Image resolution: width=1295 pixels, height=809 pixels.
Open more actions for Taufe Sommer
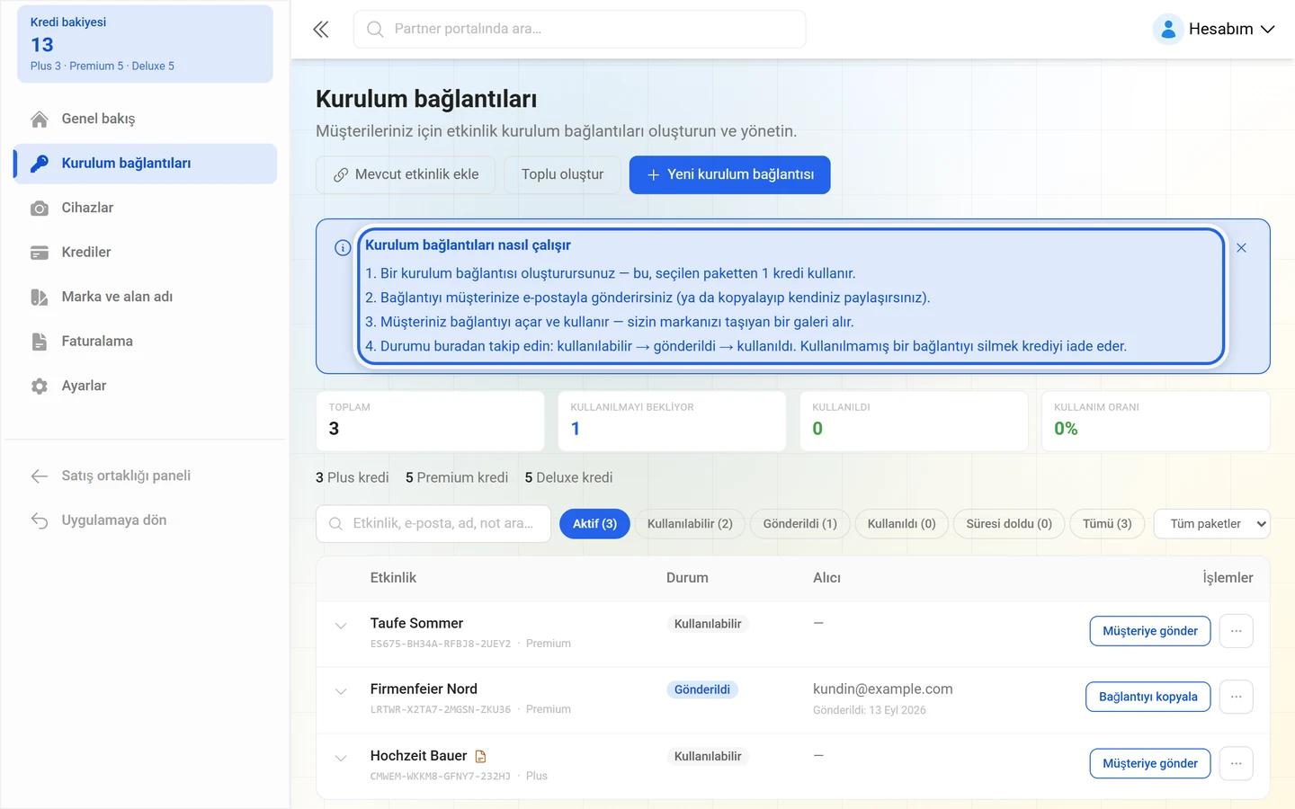1237,631
